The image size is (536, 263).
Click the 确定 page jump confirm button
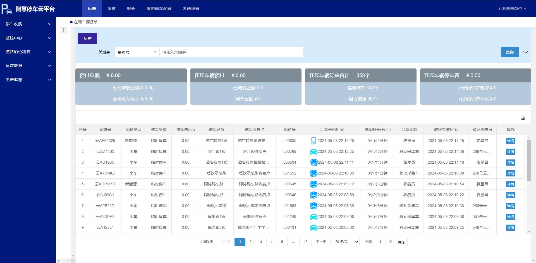pyautogui.click(x=401, y=242)
